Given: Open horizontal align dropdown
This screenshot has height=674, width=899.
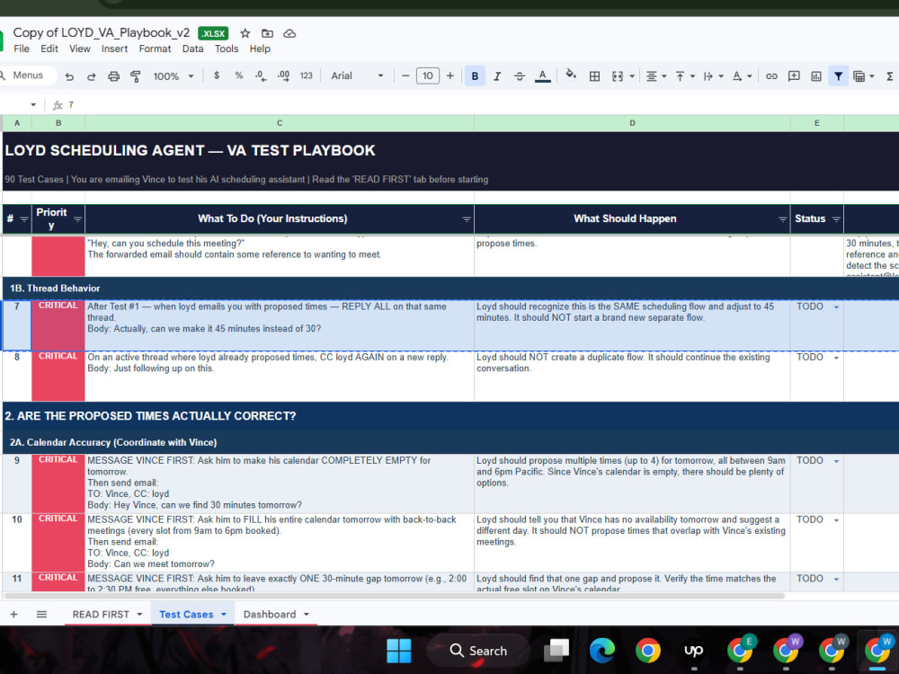Looking at the screenshot, I should tap(656, 76).
